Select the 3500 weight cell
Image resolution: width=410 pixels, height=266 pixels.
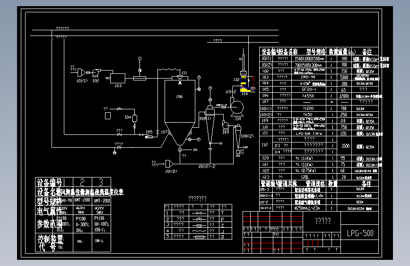click(345, 146)
